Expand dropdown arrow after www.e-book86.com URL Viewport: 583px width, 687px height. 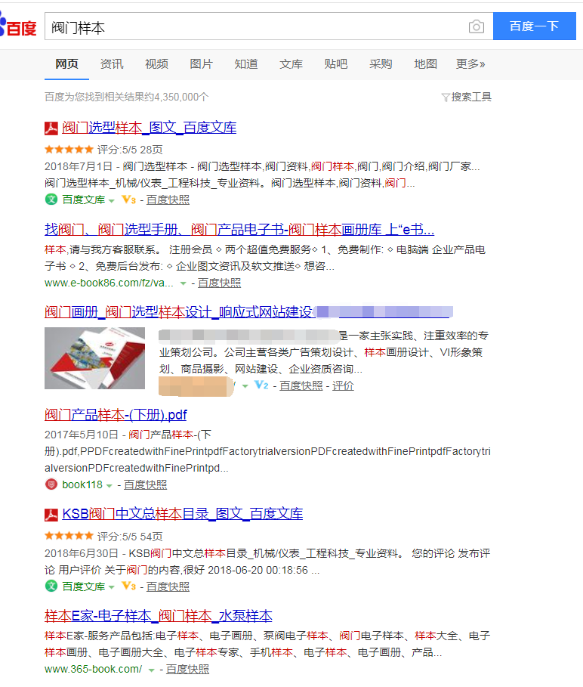pyautogui.click(x=184, y=283)
